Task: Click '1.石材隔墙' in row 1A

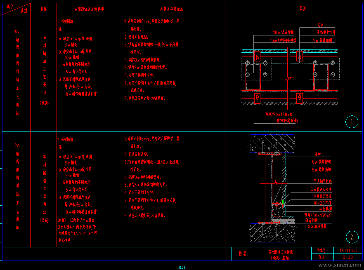Action: 66,21
